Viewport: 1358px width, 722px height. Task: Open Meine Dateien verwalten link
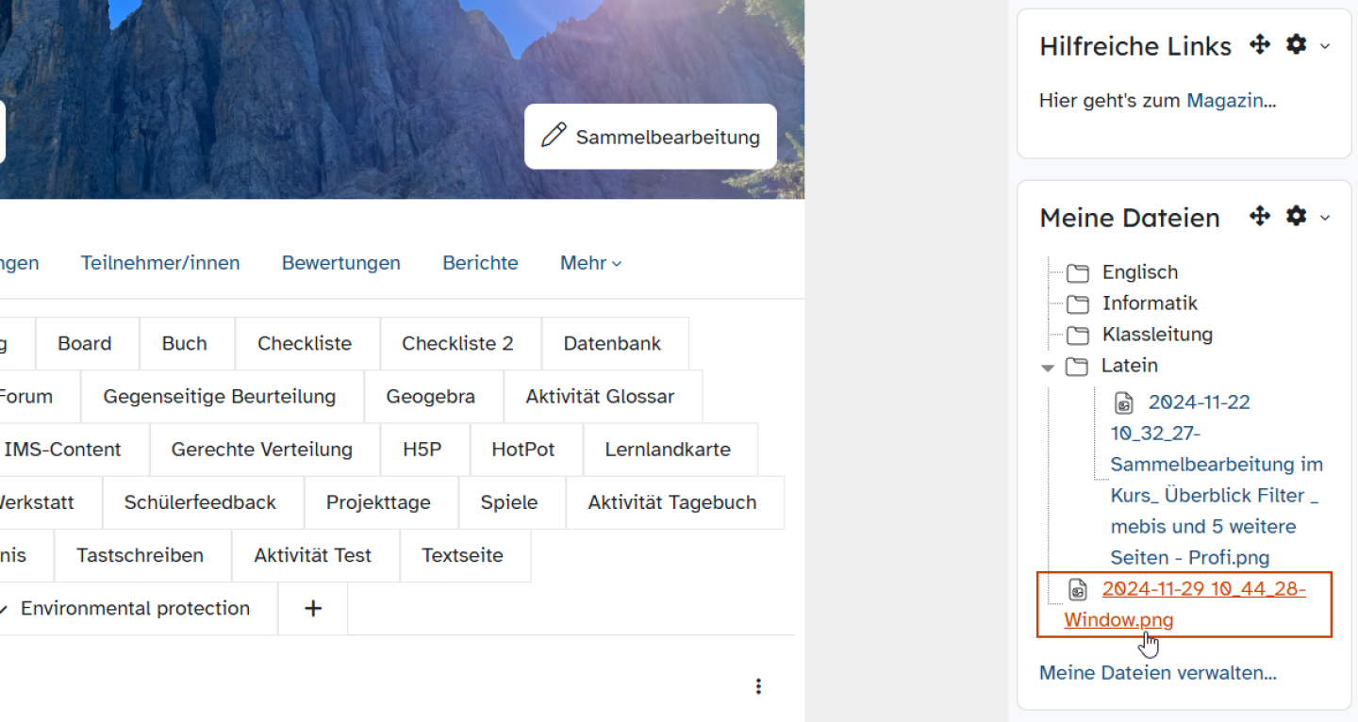(1157, 673)
